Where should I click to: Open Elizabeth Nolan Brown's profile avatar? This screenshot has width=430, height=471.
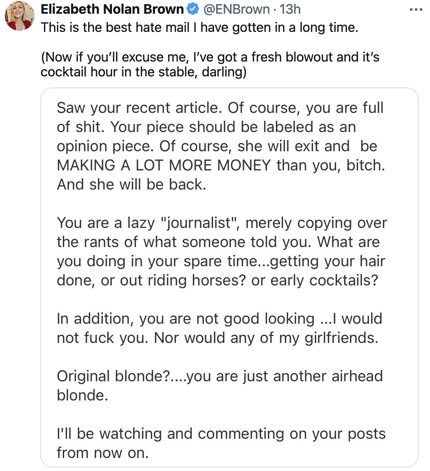[19, 16]
